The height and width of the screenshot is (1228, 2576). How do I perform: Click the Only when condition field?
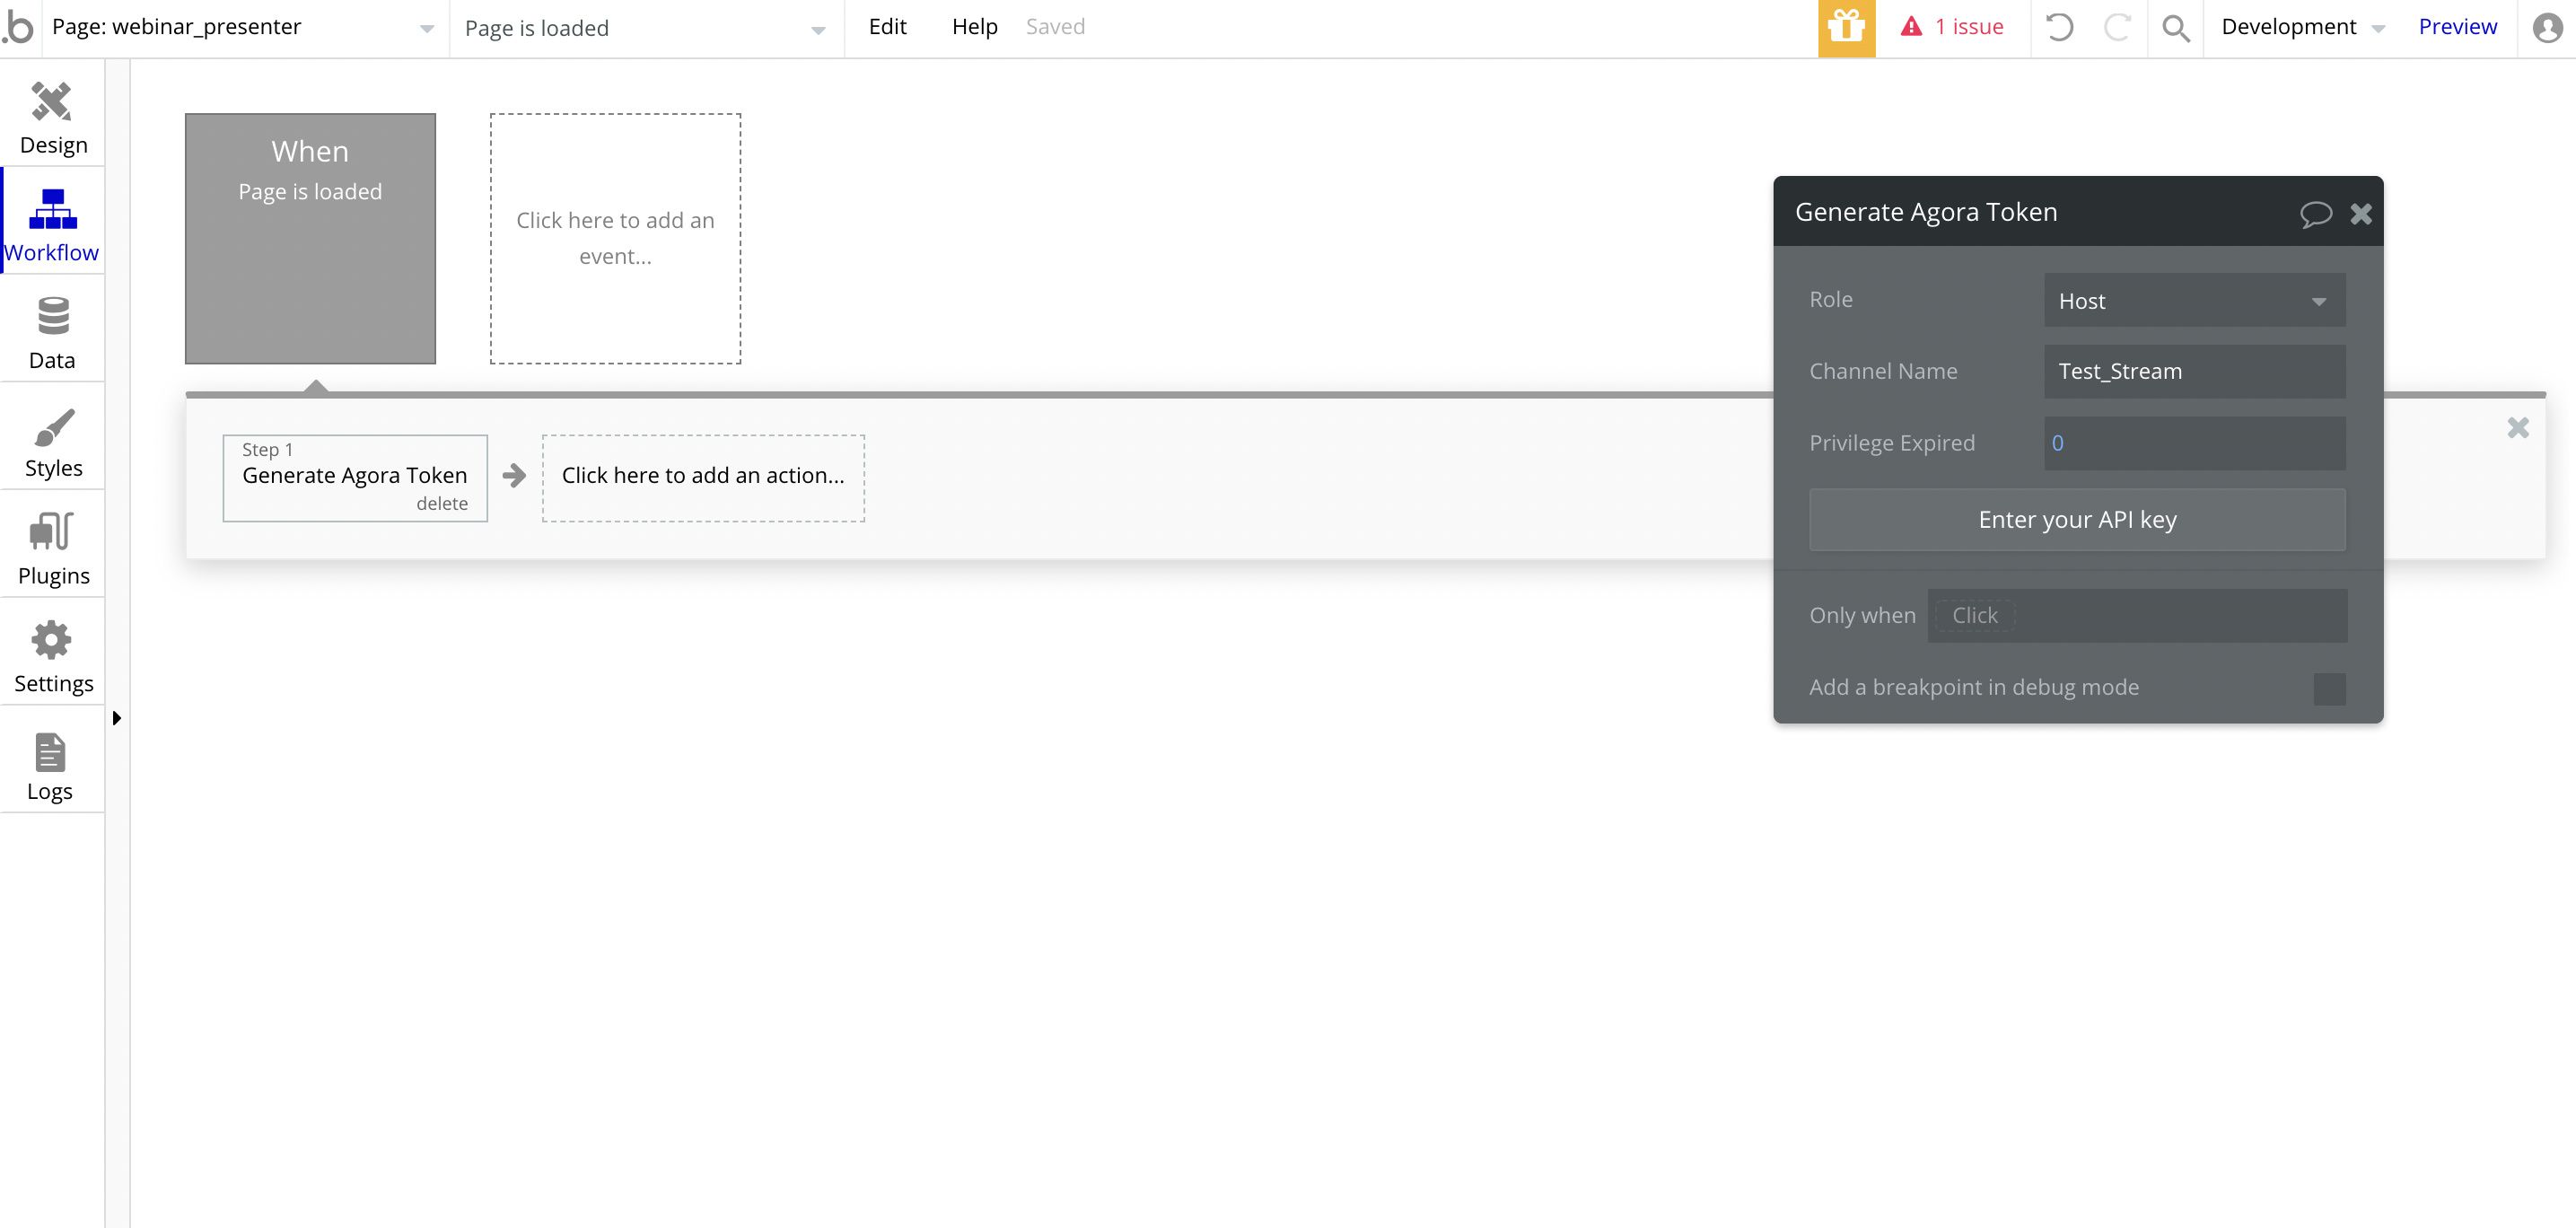[2137, 615]
